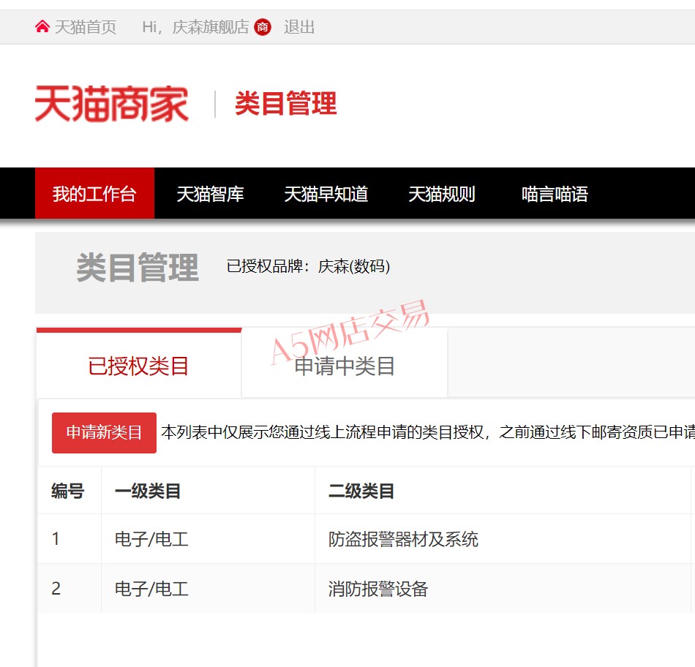Click the red 类目管理 header title
Image resolution: width=695 pixels, height=667 pixels.
pyautogui.click(x=286, y=104)
